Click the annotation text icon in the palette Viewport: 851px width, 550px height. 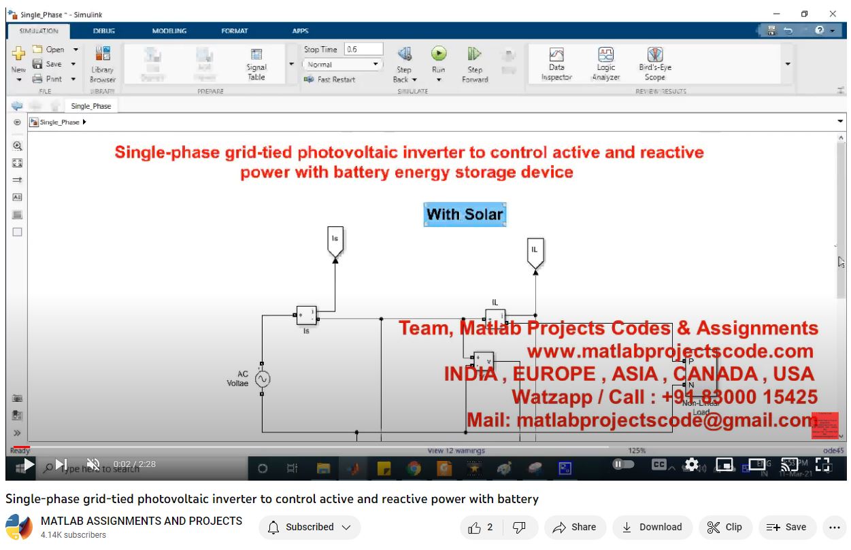click(18, 197)
